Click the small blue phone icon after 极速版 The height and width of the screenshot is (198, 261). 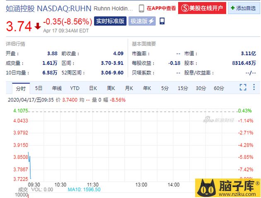coord(162,21)
